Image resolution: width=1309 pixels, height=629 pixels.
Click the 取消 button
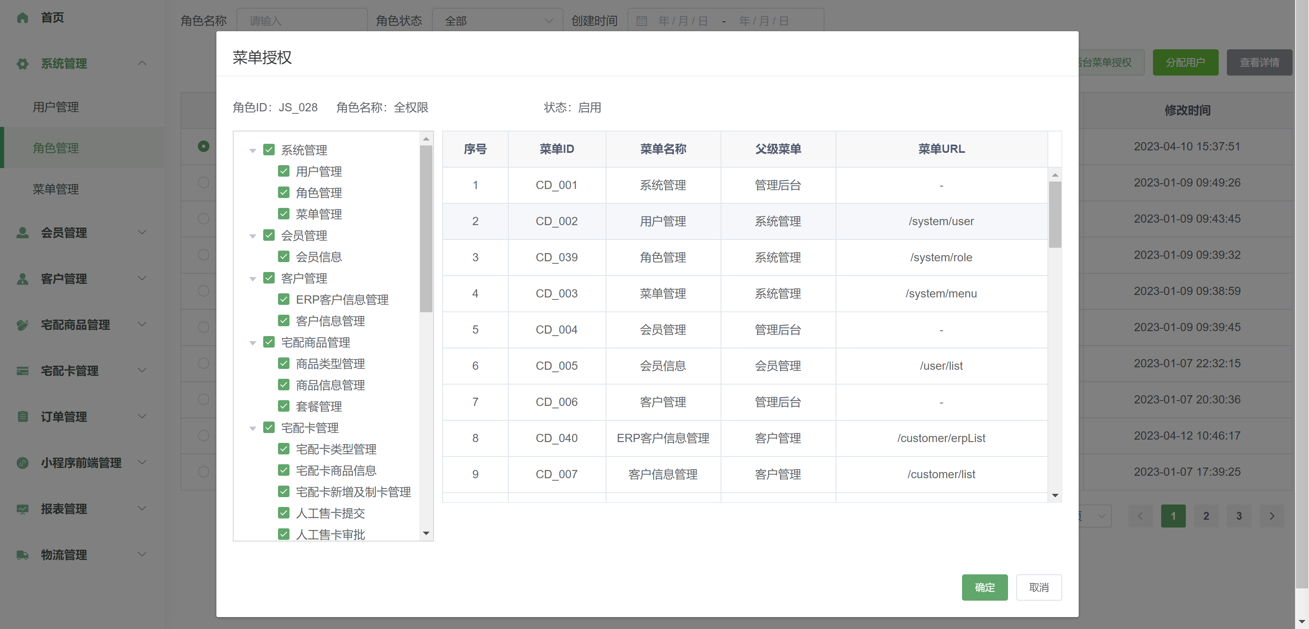pyautogui.click(x=1039, y=588)
